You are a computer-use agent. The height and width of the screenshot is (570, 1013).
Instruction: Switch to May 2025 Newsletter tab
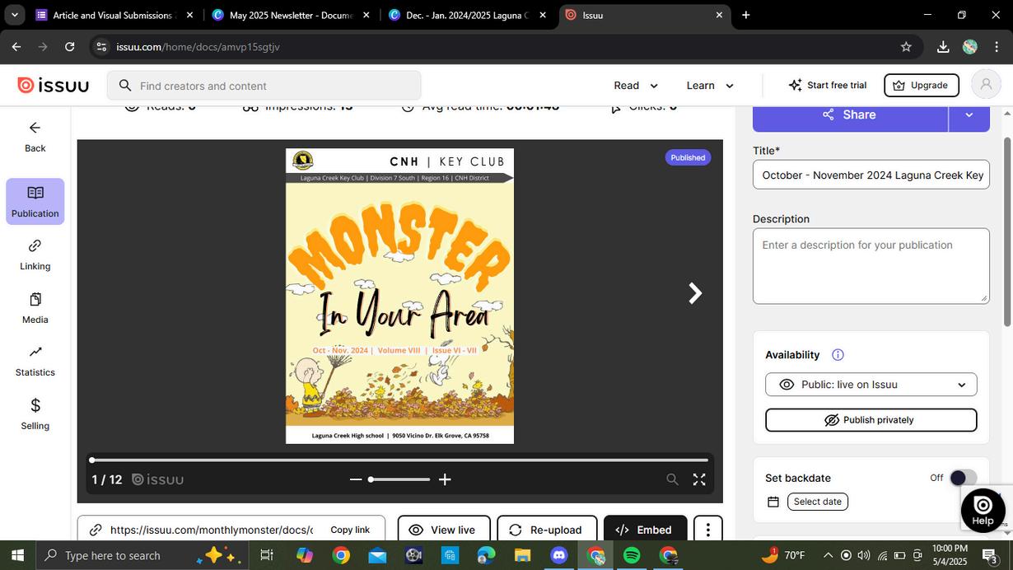[x=290, y=15]
